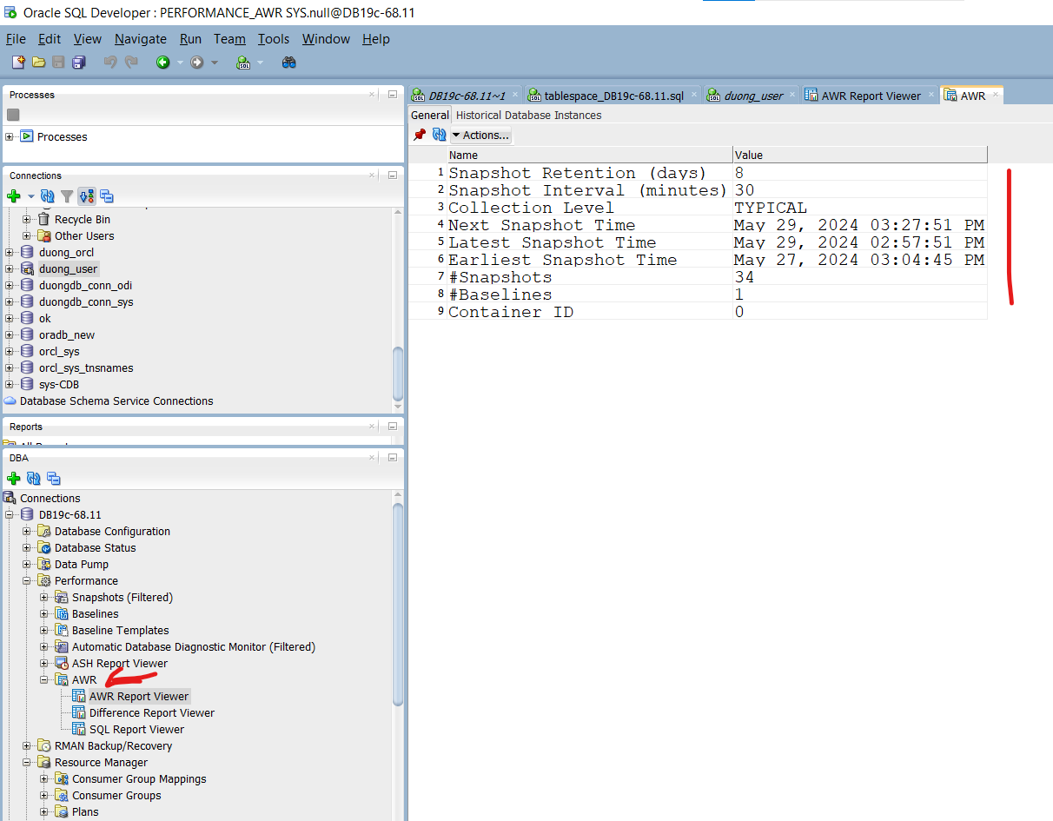
Task: Select ASH Report Viewer tree node
Action: (x=120, y=664)
